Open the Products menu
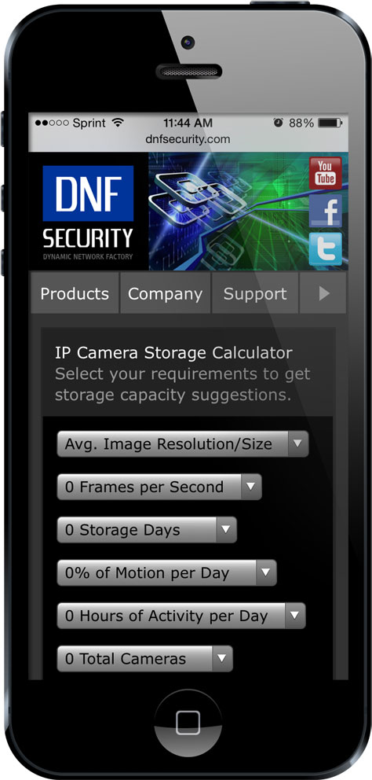This screenshot has height=780, width=372. pos(75,293)
